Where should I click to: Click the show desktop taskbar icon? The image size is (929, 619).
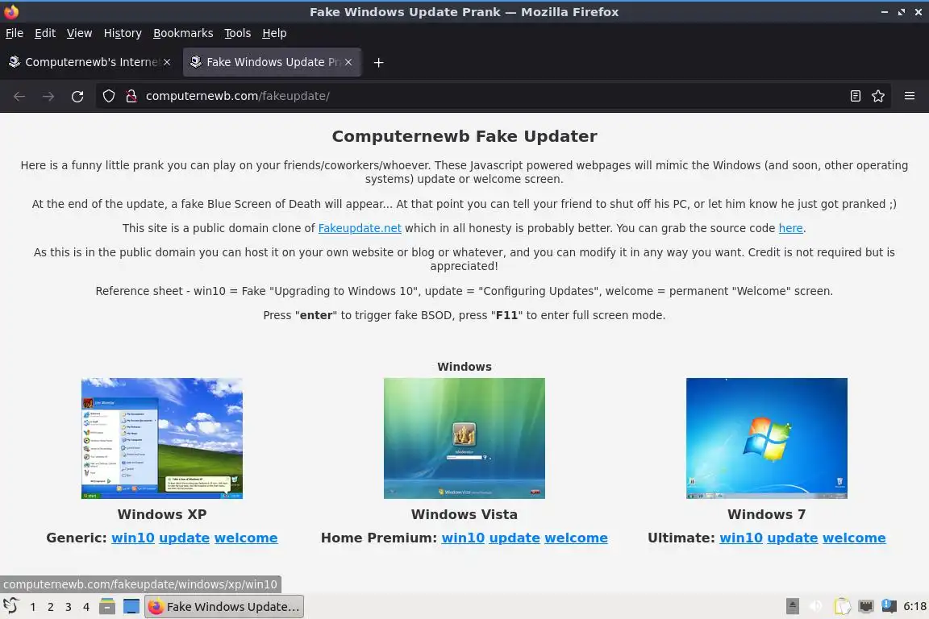[x=131, y=607]
